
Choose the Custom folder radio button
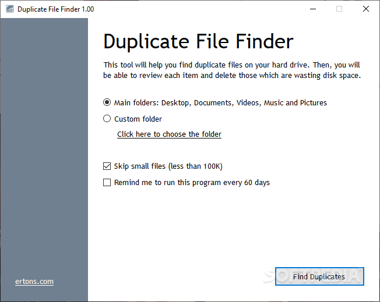coord(107,119)
